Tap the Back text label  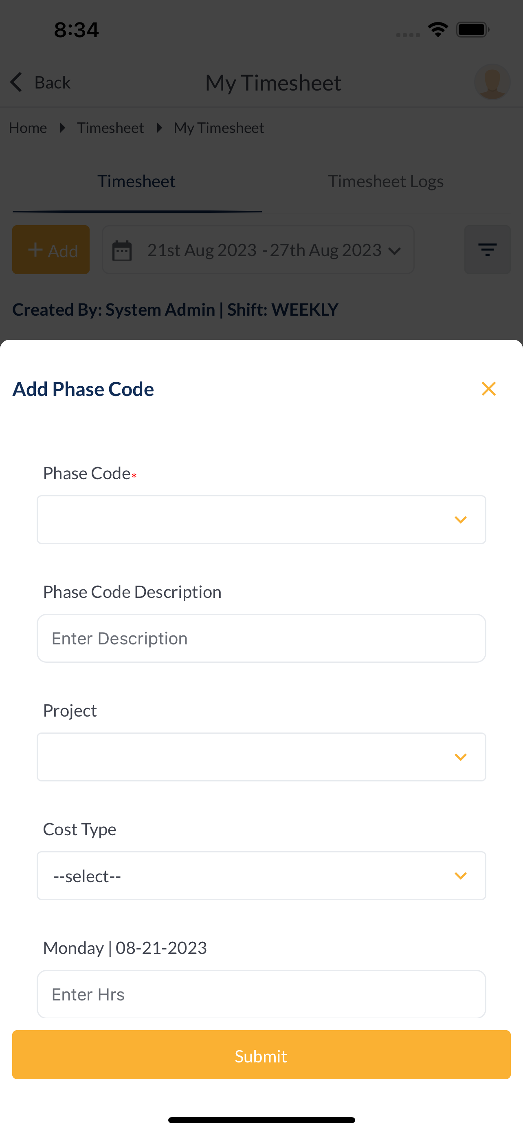click(53, 83)
